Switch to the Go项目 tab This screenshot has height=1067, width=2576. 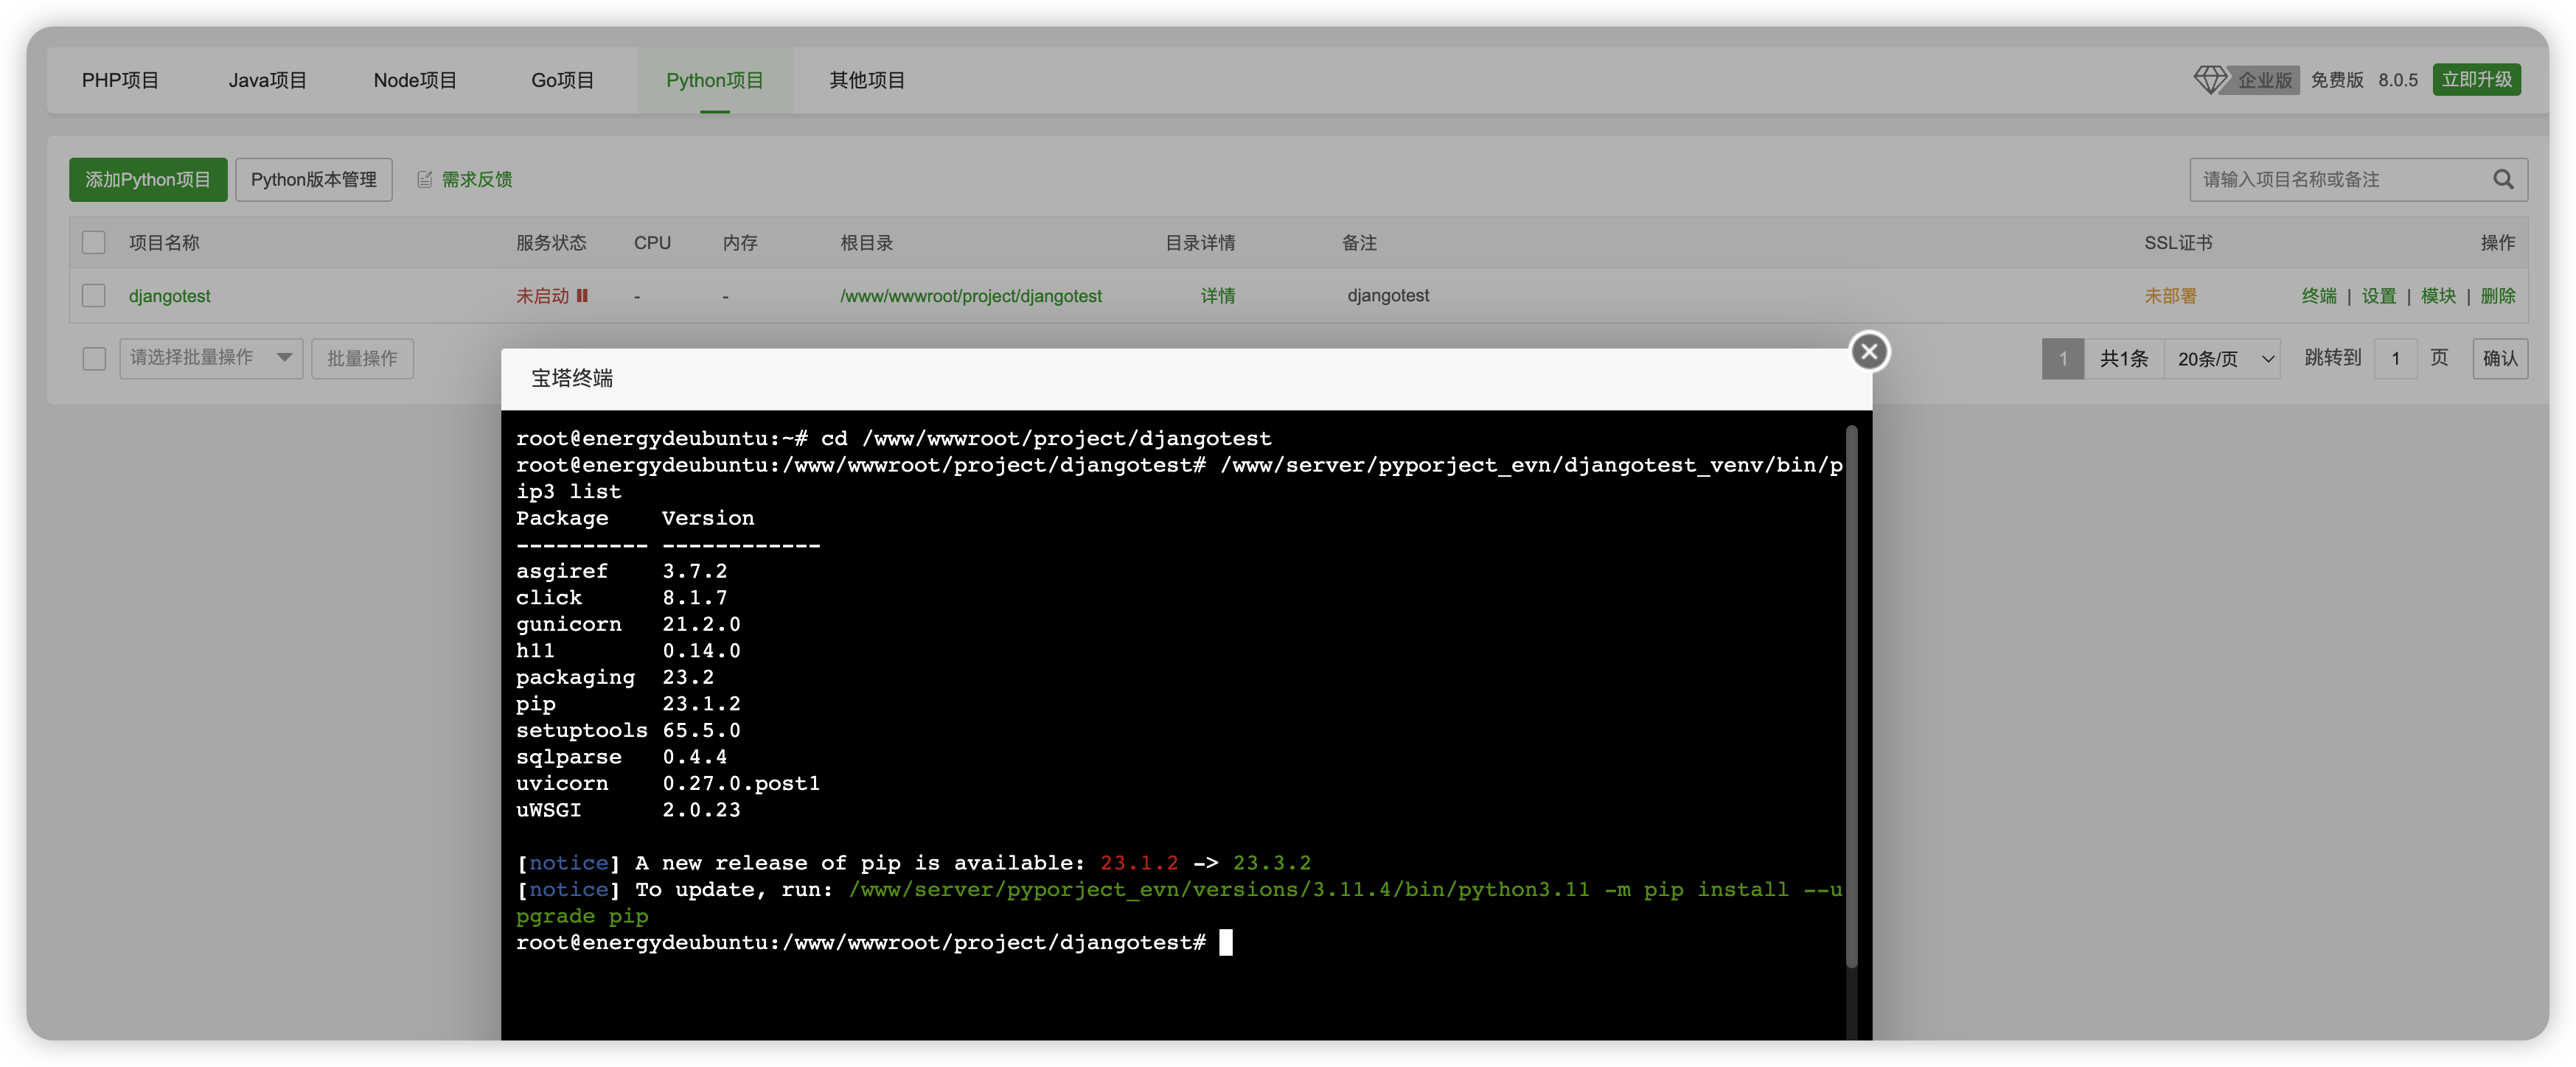562,80
